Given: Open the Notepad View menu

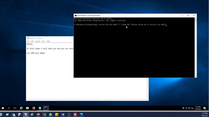Looking at the screenshot, I should pos(43,41).
